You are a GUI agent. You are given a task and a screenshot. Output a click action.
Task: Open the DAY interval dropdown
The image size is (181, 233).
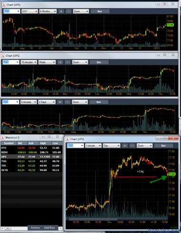point(30,11)
